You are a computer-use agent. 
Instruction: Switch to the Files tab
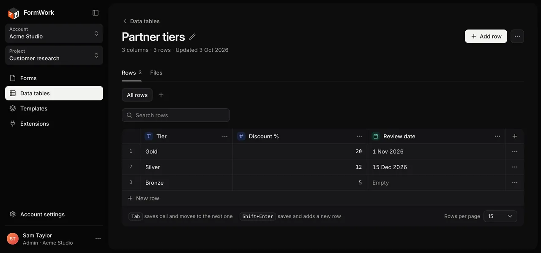[156, 73]
